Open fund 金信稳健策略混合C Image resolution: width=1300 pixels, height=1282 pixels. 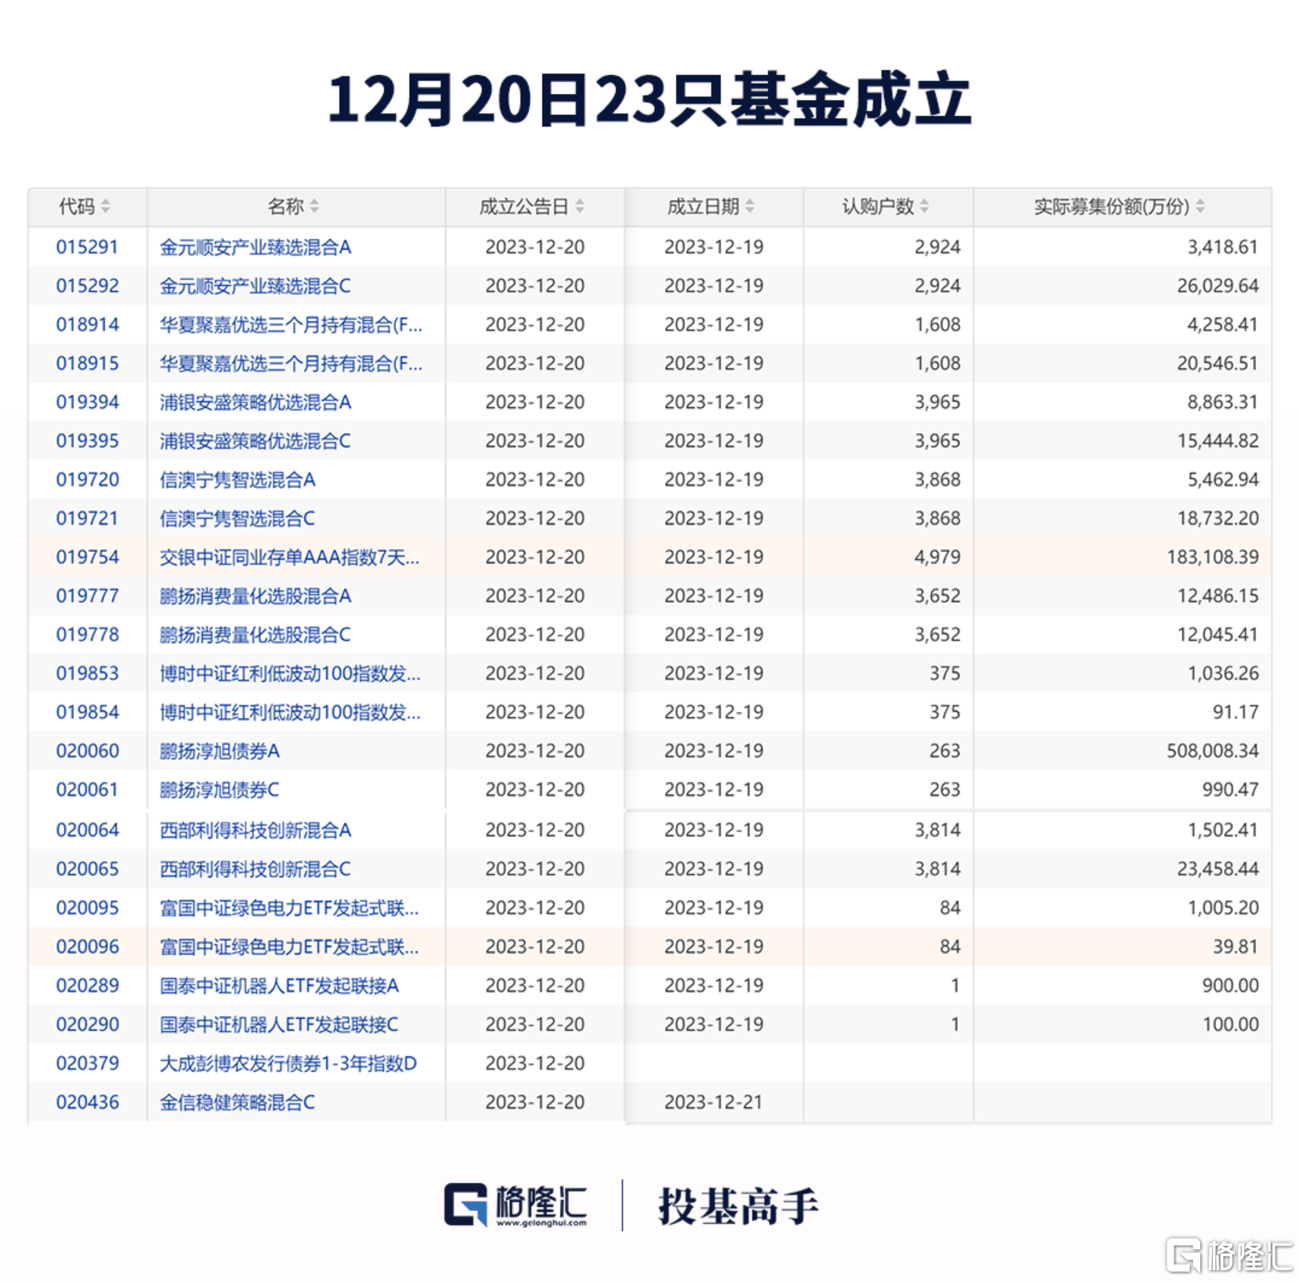[x=237, y=1102]
